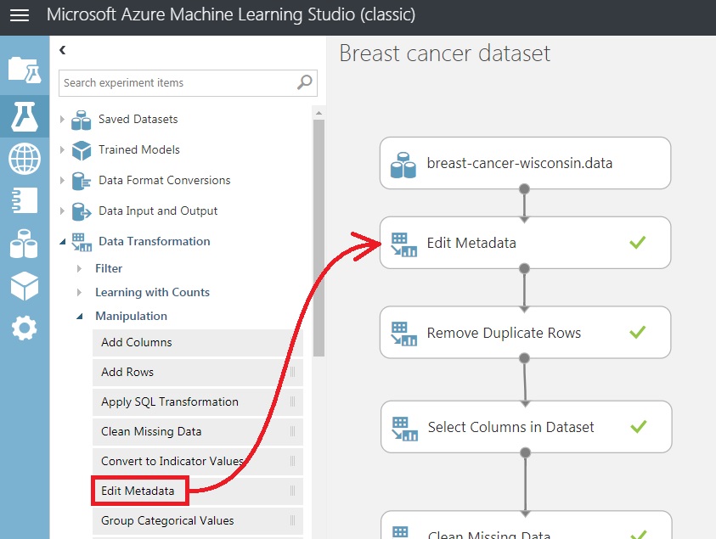Select Data Transformation label
This screenshot has width=716, height=539.
click(155, 241)
